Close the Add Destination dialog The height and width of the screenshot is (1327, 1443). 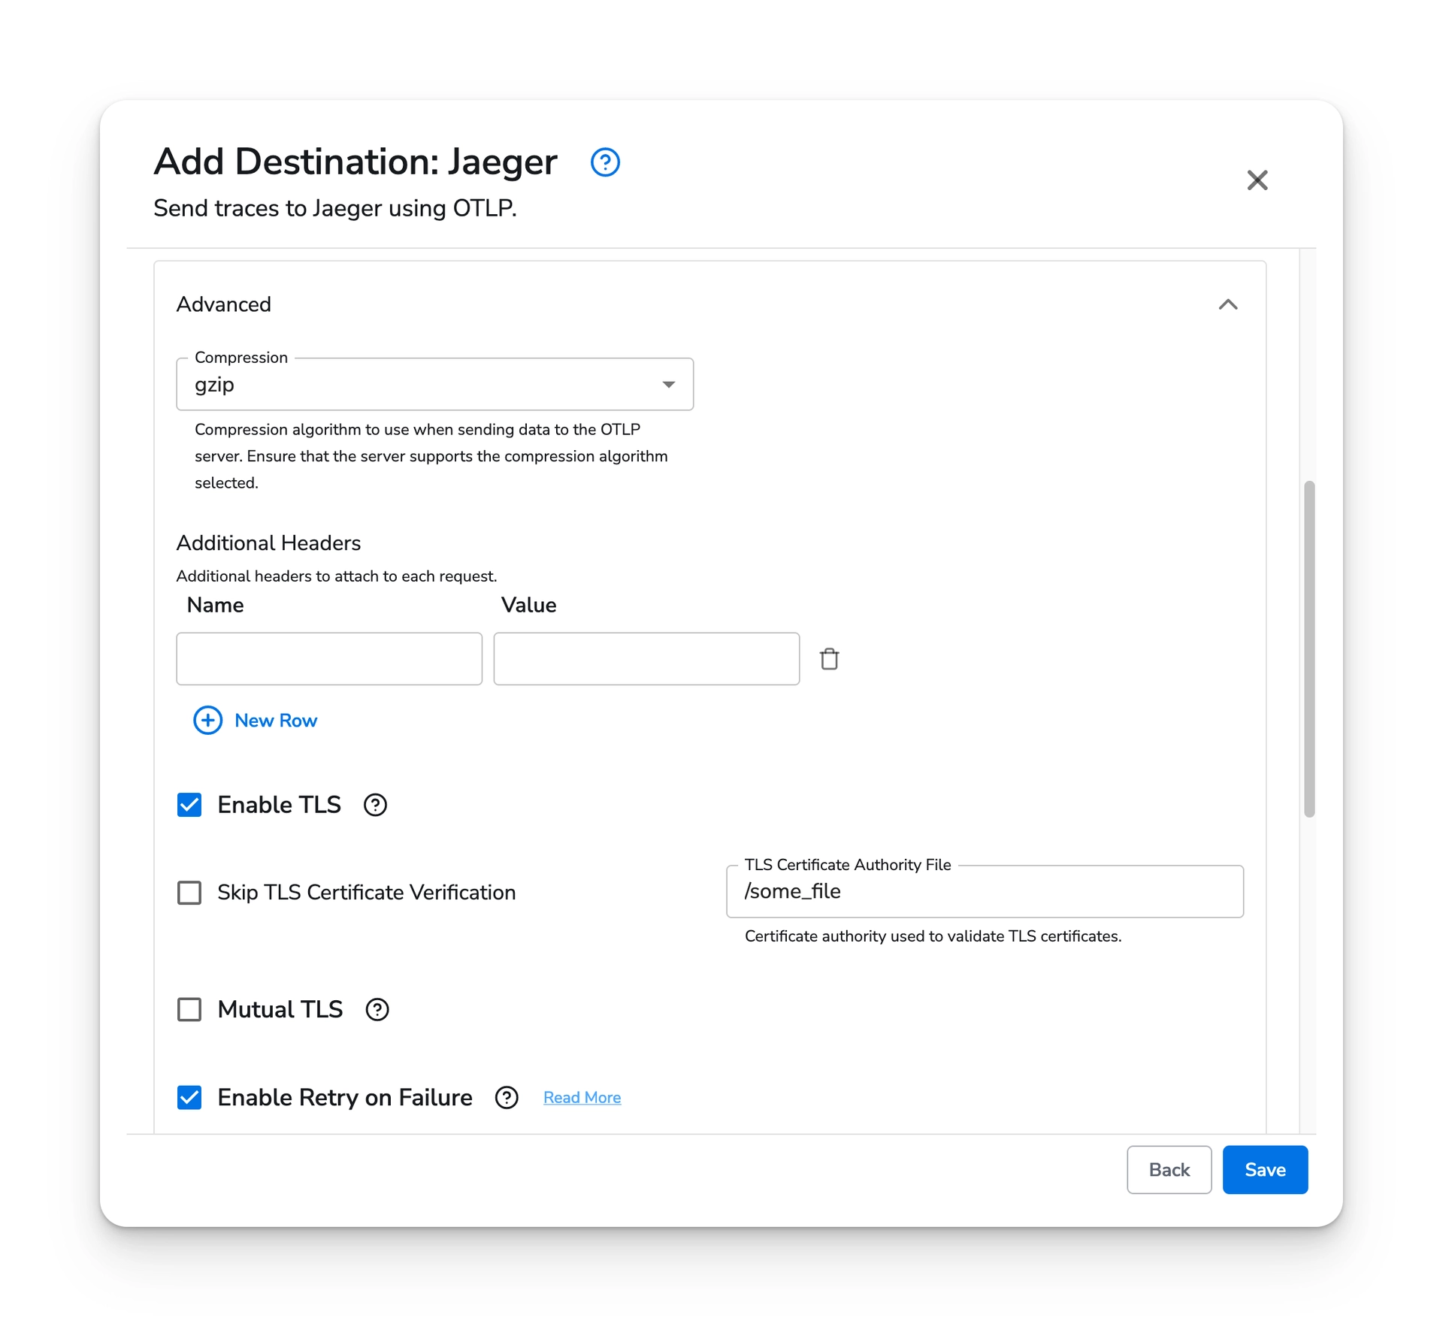coord(1257,180)
